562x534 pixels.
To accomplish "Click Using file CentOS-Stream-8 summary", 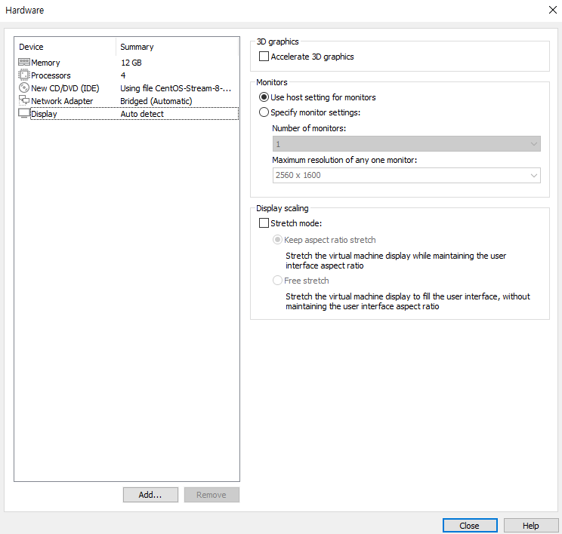I will tap(175, 88).
